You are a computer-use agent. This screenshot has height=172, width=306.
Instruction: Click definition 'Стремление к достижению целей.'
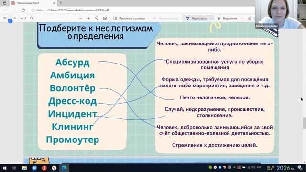[x=215, y=145]
